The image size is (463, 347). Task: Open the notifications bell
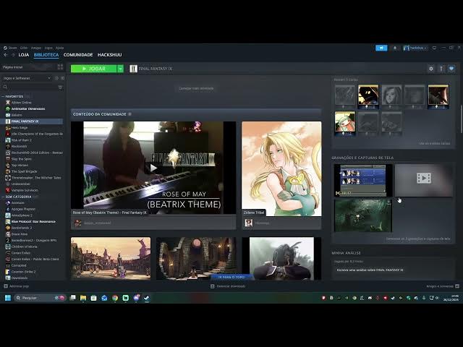[x=395, y=48]
